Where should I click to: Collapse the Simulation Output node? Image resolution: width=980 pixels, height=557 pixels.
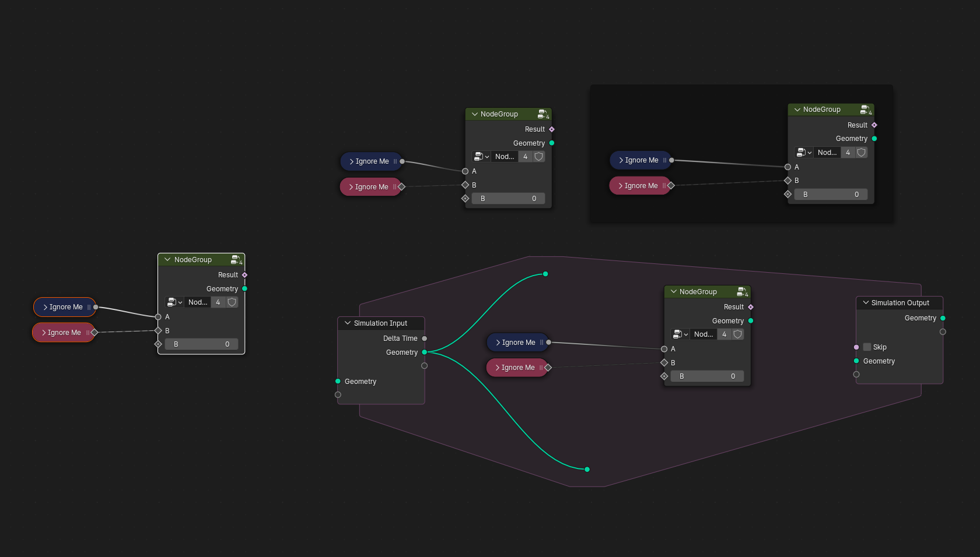[866, 303]
